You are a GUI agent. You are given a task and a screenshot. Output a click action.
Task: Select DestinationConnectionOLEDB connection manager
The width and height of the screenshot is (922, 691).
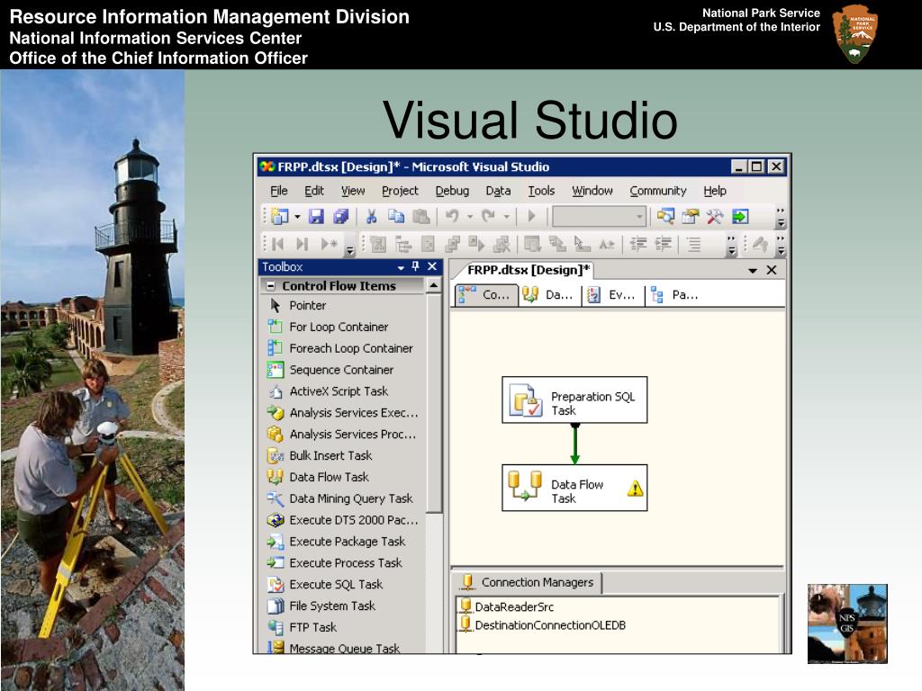coord(543,624)
